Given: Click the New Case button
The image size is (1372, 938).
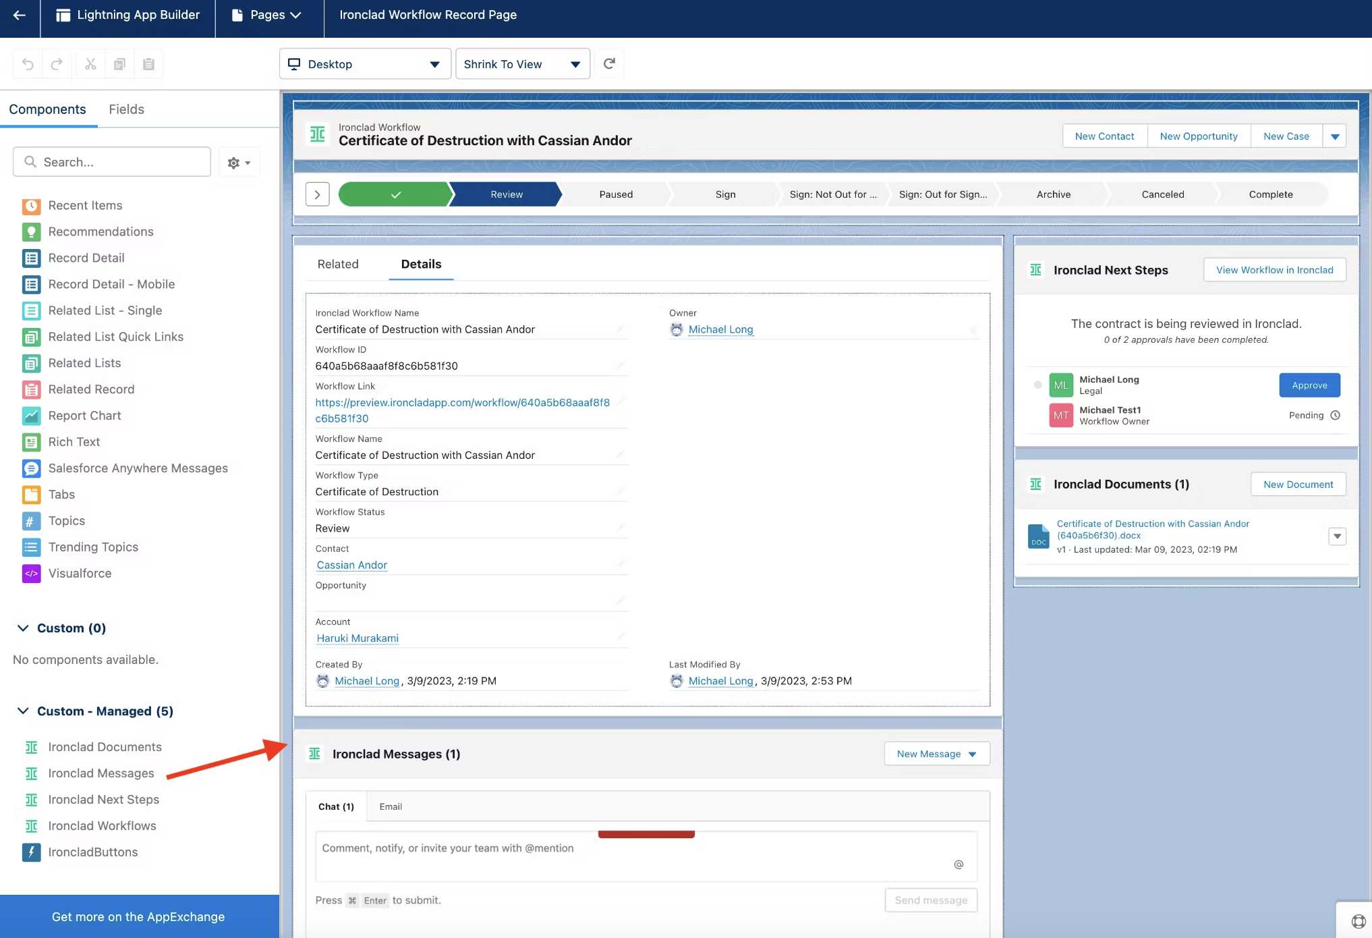Looking at the screenshot, I should (1286, 136).
